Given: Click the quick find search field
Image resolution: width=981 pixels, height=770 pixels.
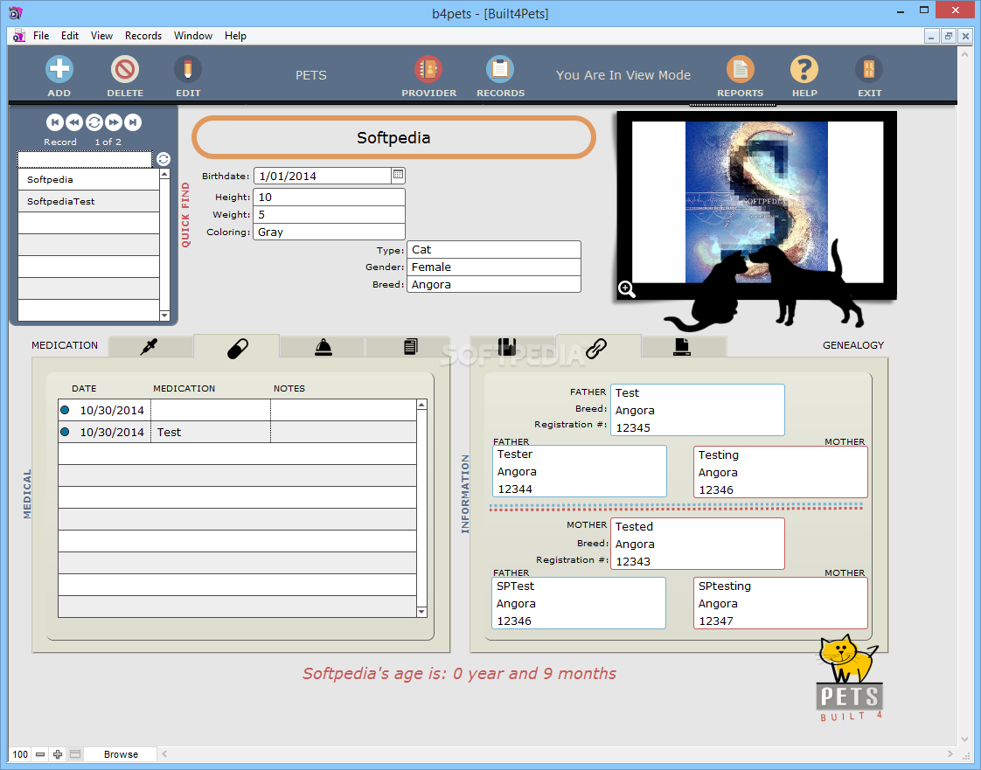Looking at the screenshot, I should pos(85,159).
